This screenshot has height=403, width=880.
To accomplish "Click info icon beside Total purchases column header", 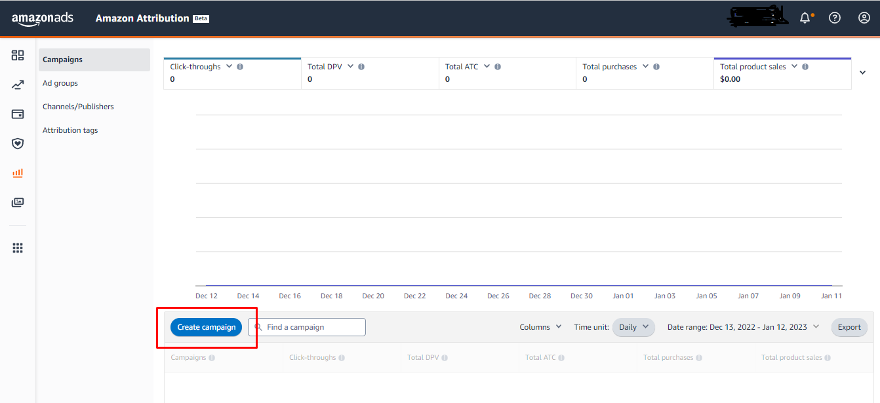I will (x=699, y=358).
